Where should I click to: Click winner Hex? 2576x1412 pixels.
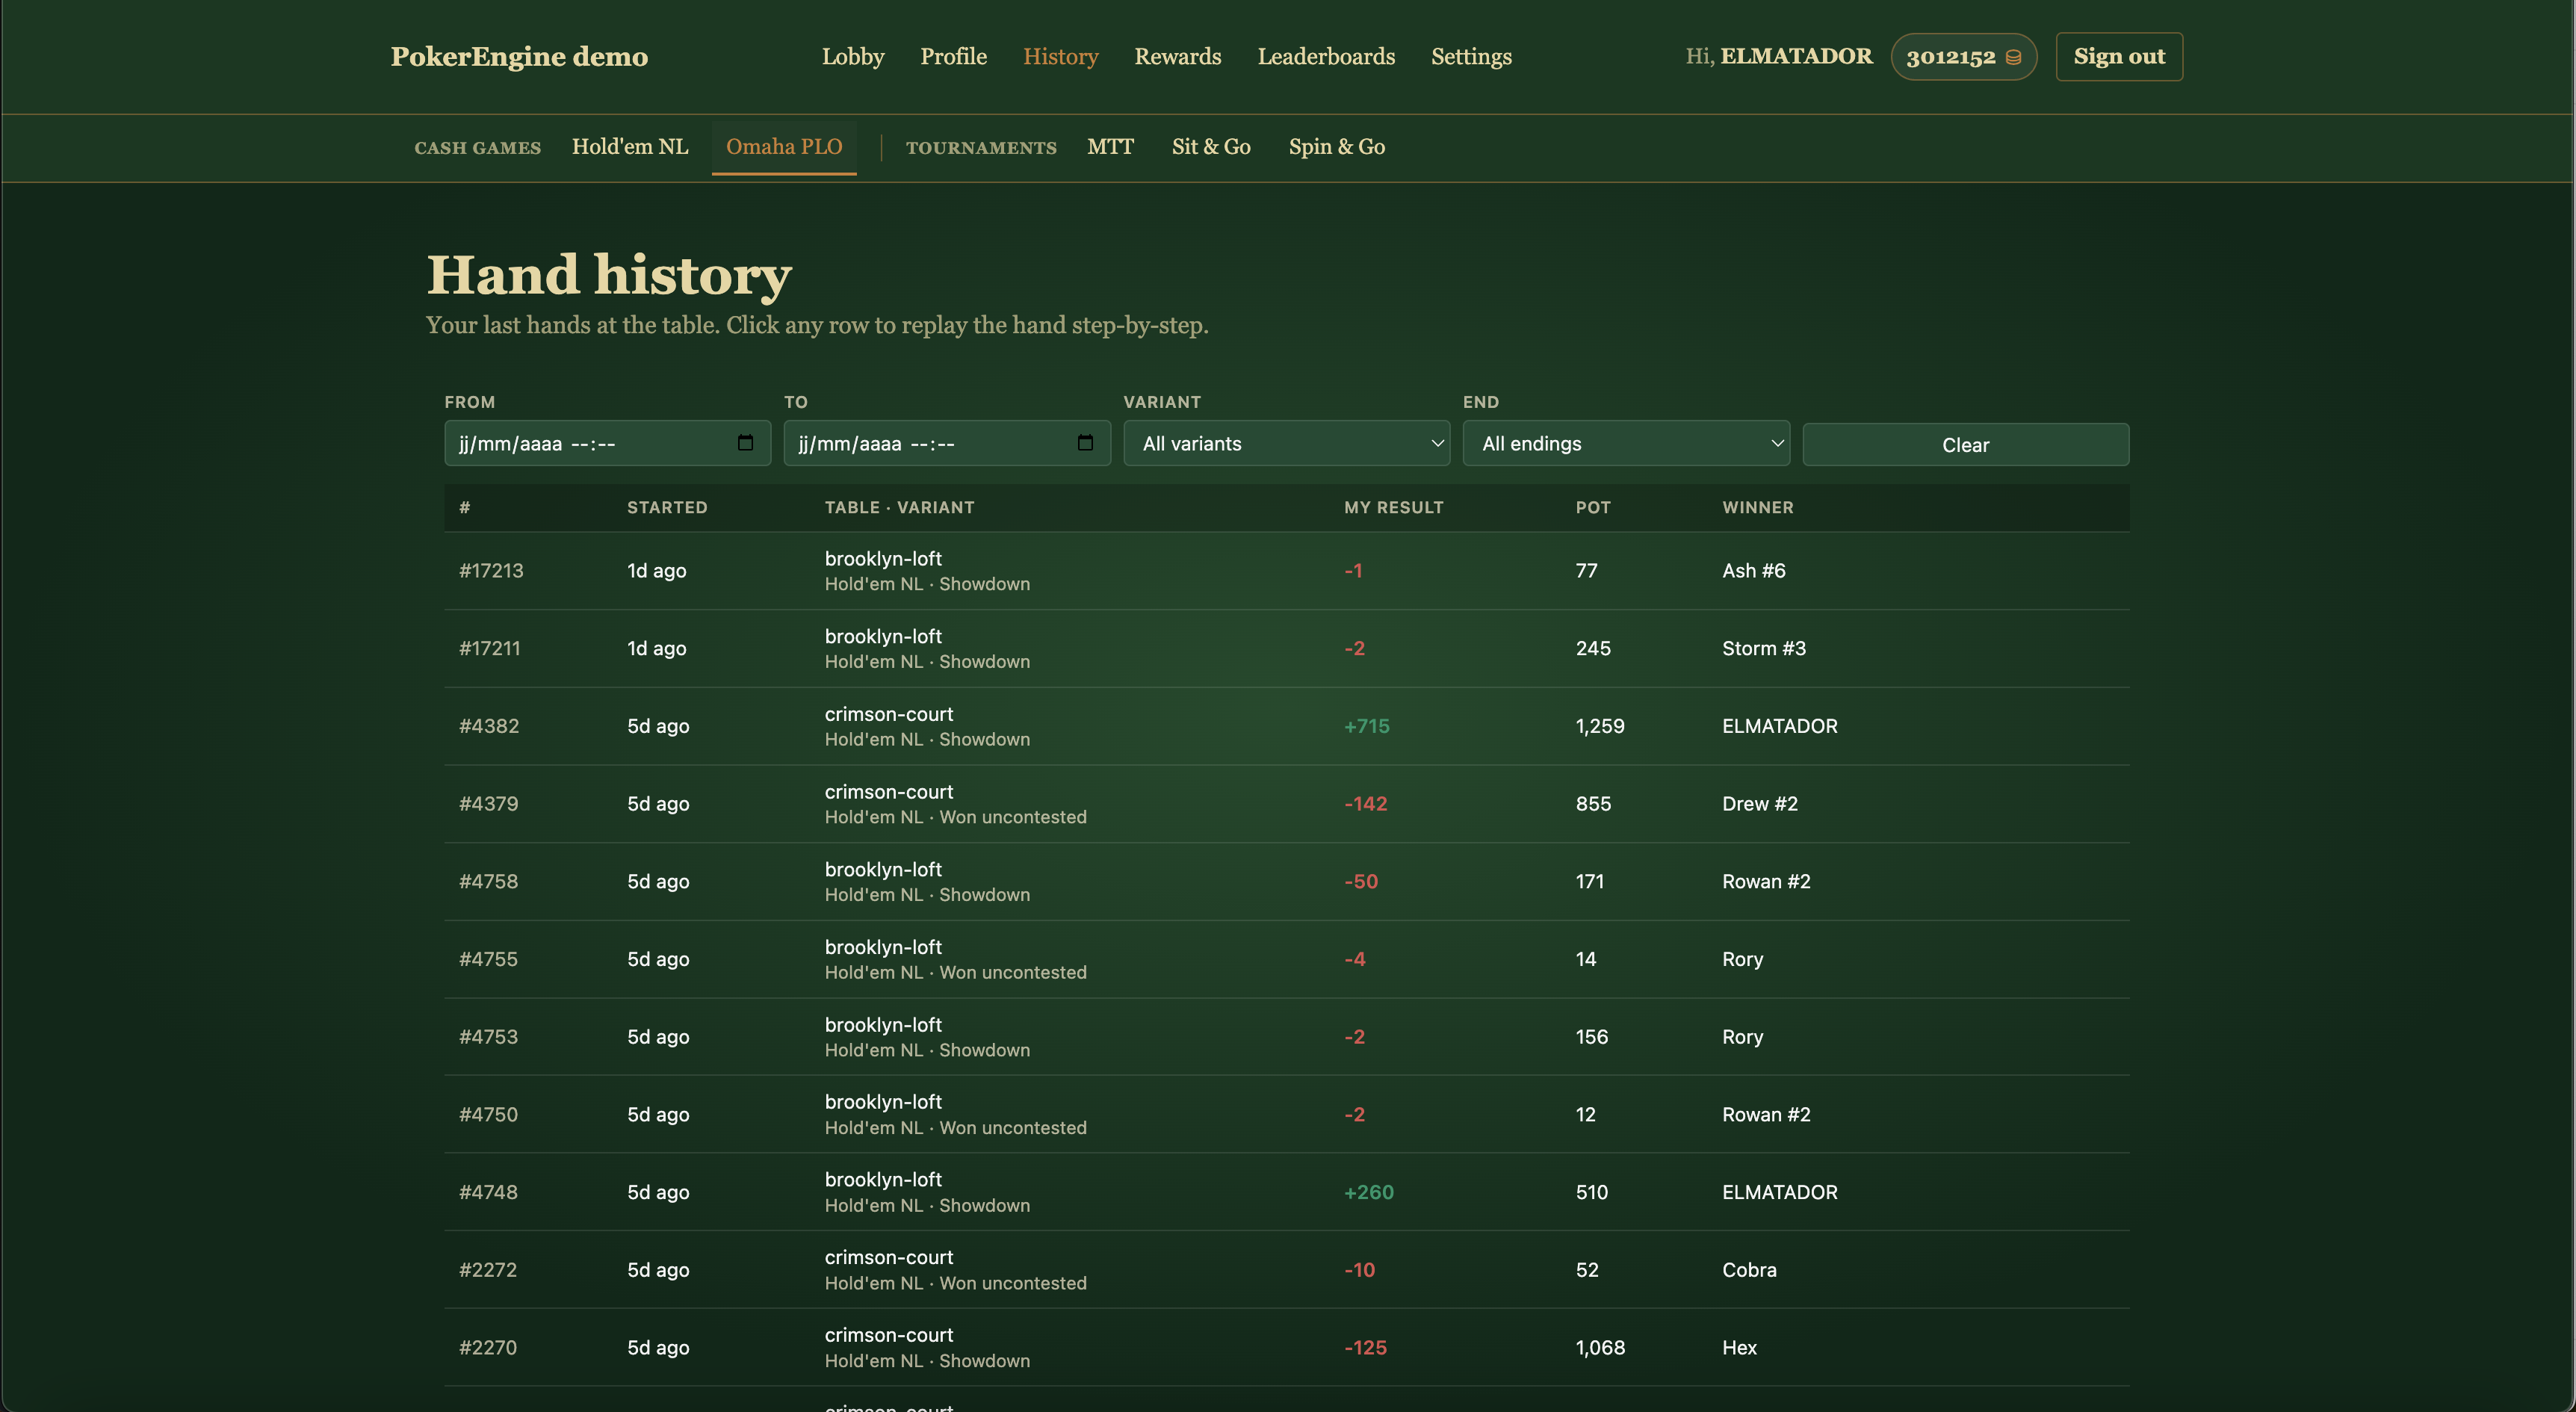[1739, 1347]
